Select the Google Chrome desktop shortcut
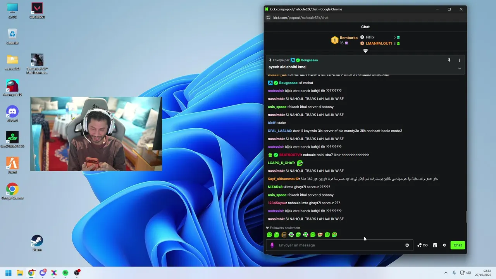 (x=12, y=191)
